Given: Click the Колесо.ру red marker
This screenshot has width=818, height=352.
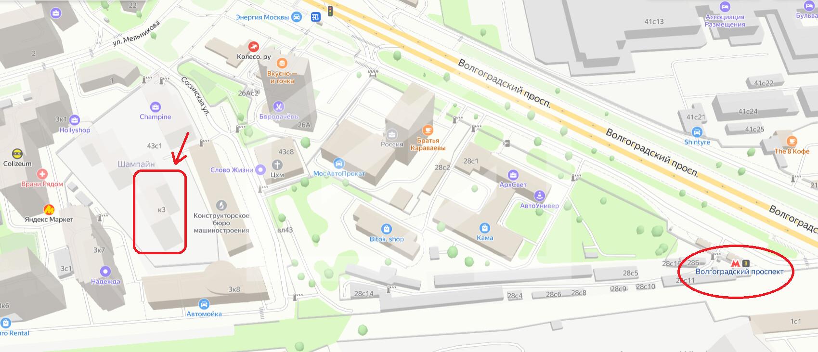Looking at the screenshot, I should click(x=254, y=47).
